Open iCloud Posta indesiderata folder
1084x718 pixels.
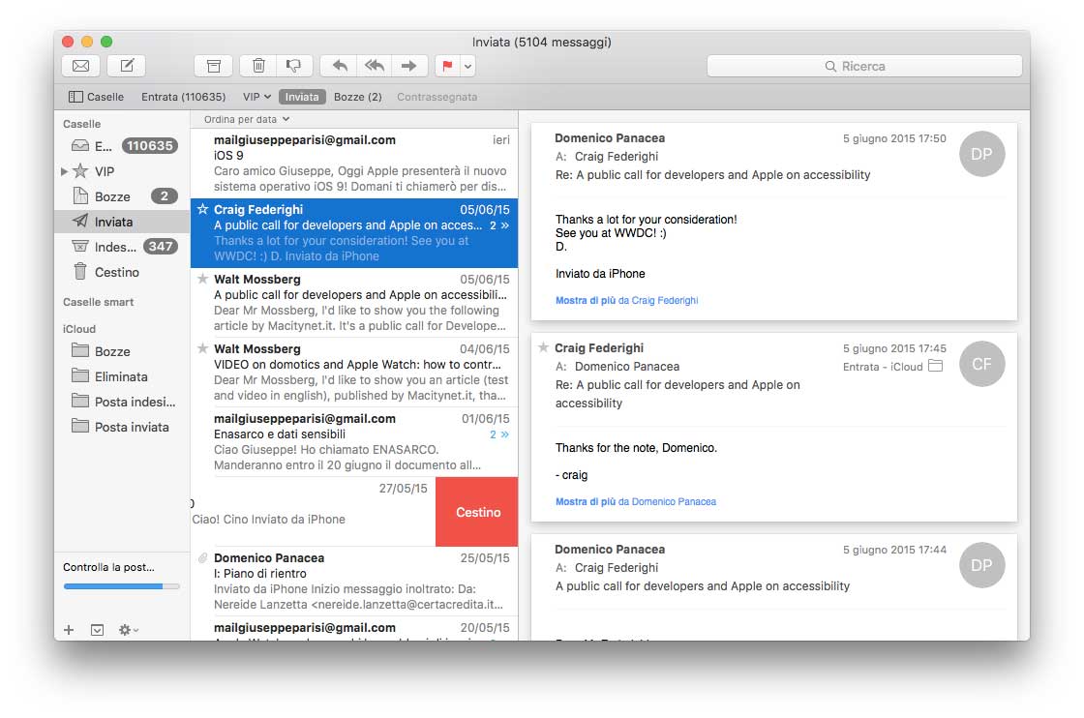pos(122,402)
